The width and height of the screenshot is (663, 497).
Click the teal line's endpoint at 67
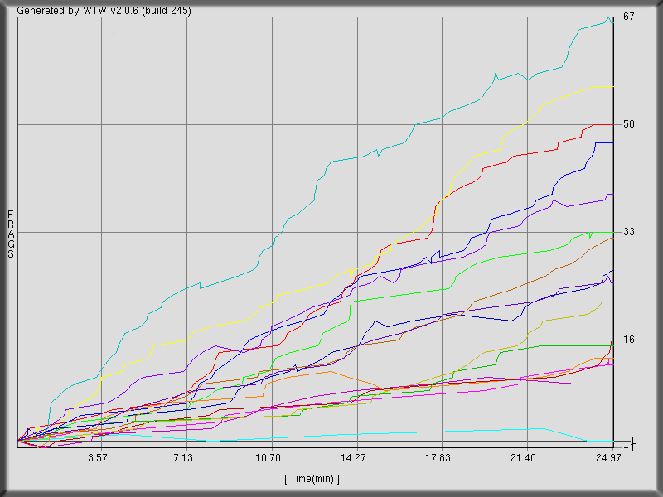pyautogui.click(x=612, y=17)
